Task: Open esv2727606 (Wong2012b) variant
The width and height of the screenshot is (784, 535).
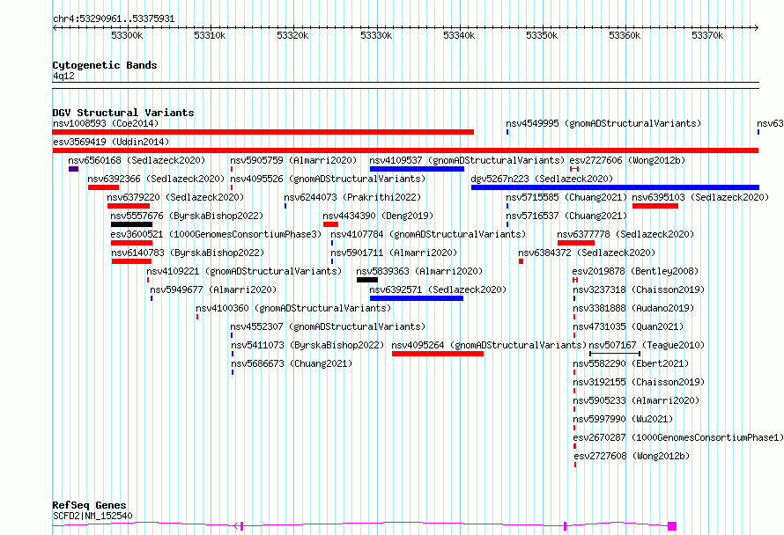Action: 627,160
